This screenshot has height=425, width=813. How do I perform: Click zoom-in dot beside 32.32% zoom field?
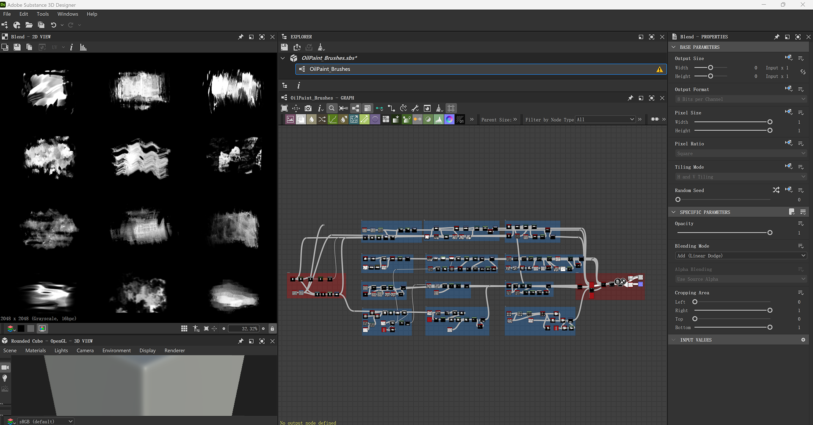click(263, 328)
